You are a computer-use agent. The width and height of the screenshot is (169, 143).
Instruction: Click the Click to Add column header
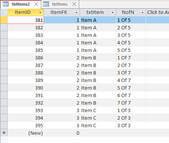[157, 12]
